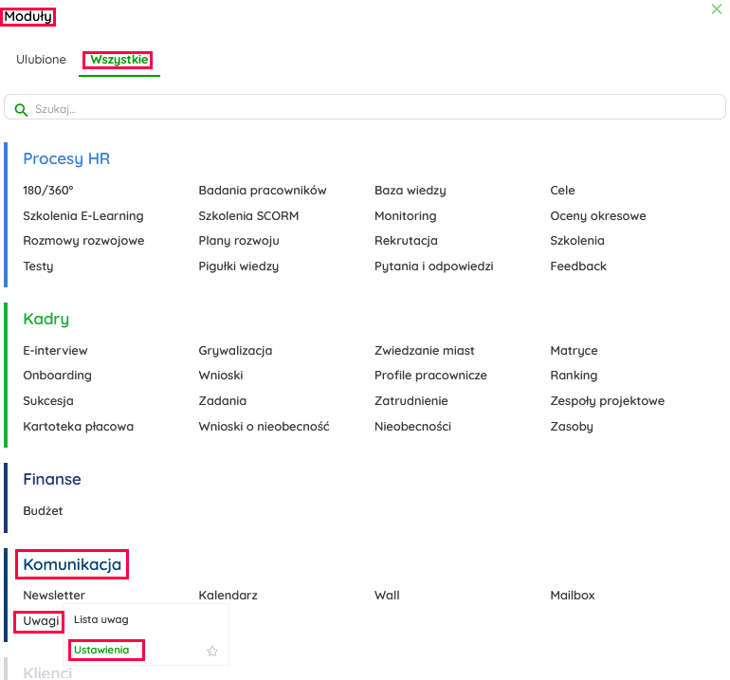Expand the Uwagi module menu

click(x=41, y=621)
